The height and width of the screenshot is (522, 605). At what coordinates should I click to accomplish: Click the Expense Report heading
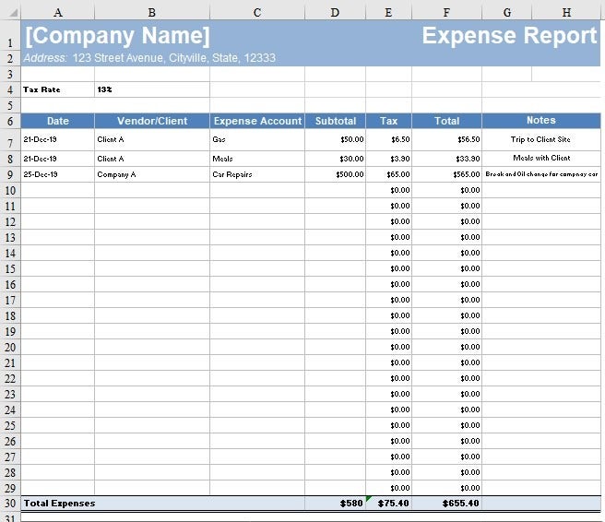509,36
